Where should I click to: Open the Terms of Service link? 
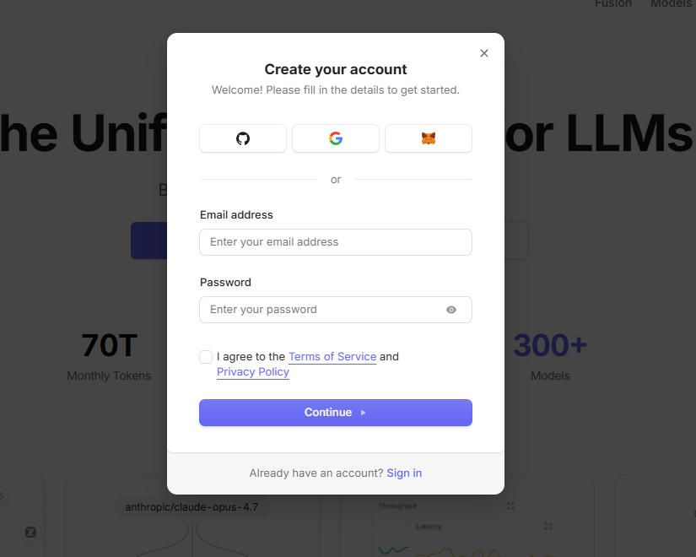coord(332,357)
